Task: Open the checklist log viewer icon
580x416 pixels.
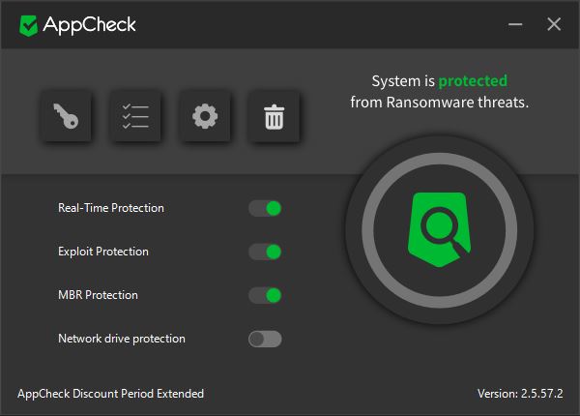Action: click(x=135, y=116)
